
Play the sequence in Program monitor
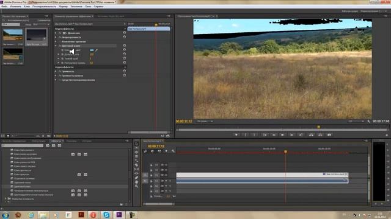(x=282, y=135)
